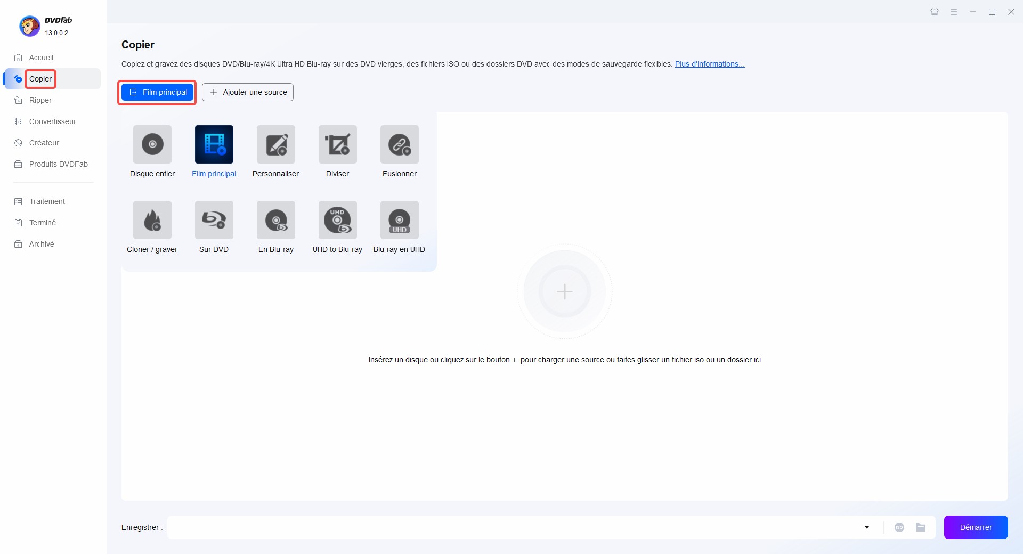The image size is (1023, 554).
Task: Click the large plus circle to load source
Action: pyautogui.click(x=565, y=291)
